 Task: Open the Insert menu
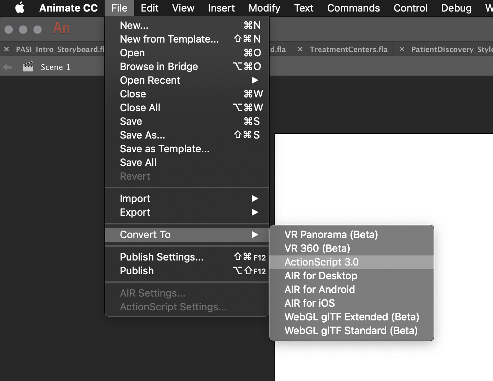221,8
